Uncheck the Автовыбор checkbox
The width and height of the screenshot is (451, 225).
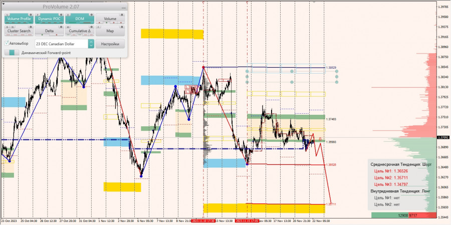coord(7,43)
